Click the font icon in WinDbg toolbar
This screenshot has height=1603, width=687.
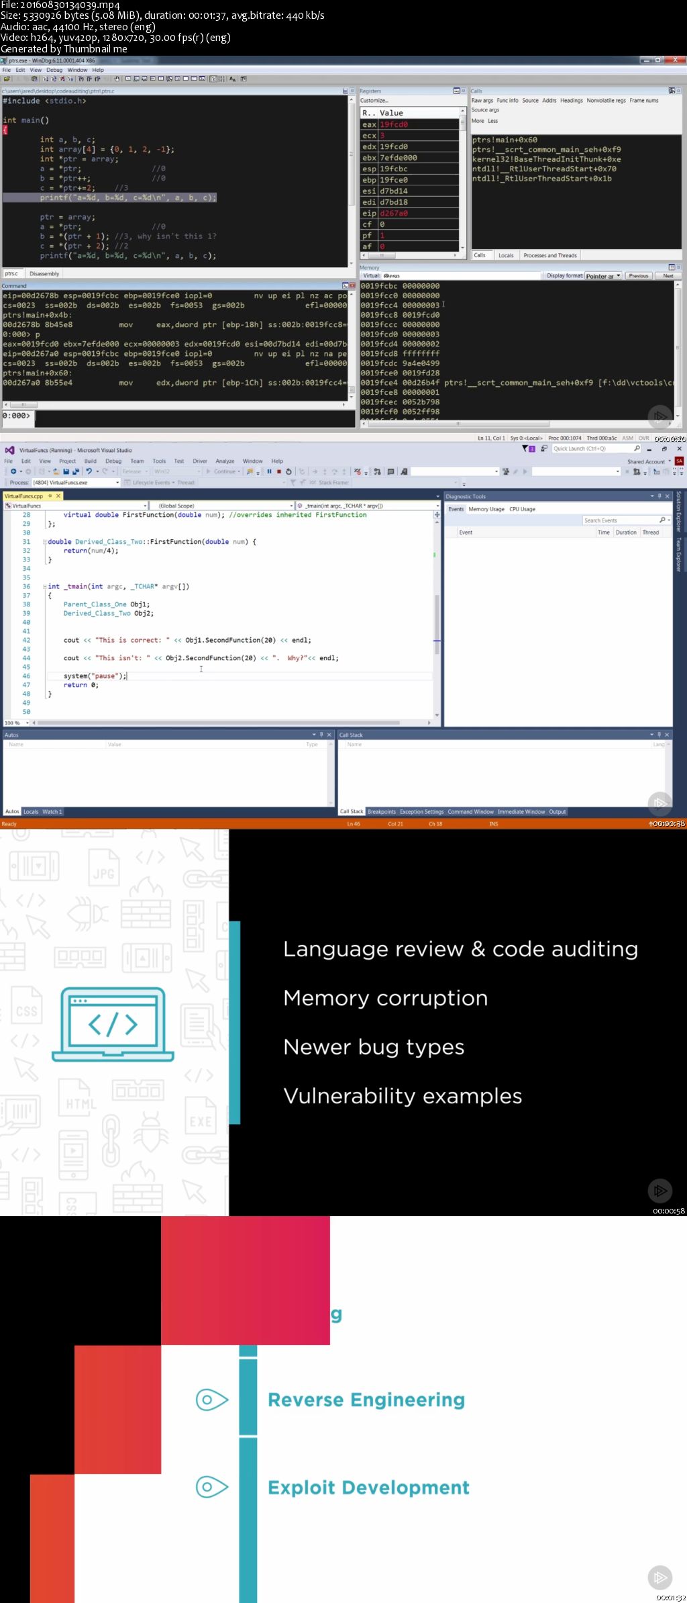[x=233, y=79]
